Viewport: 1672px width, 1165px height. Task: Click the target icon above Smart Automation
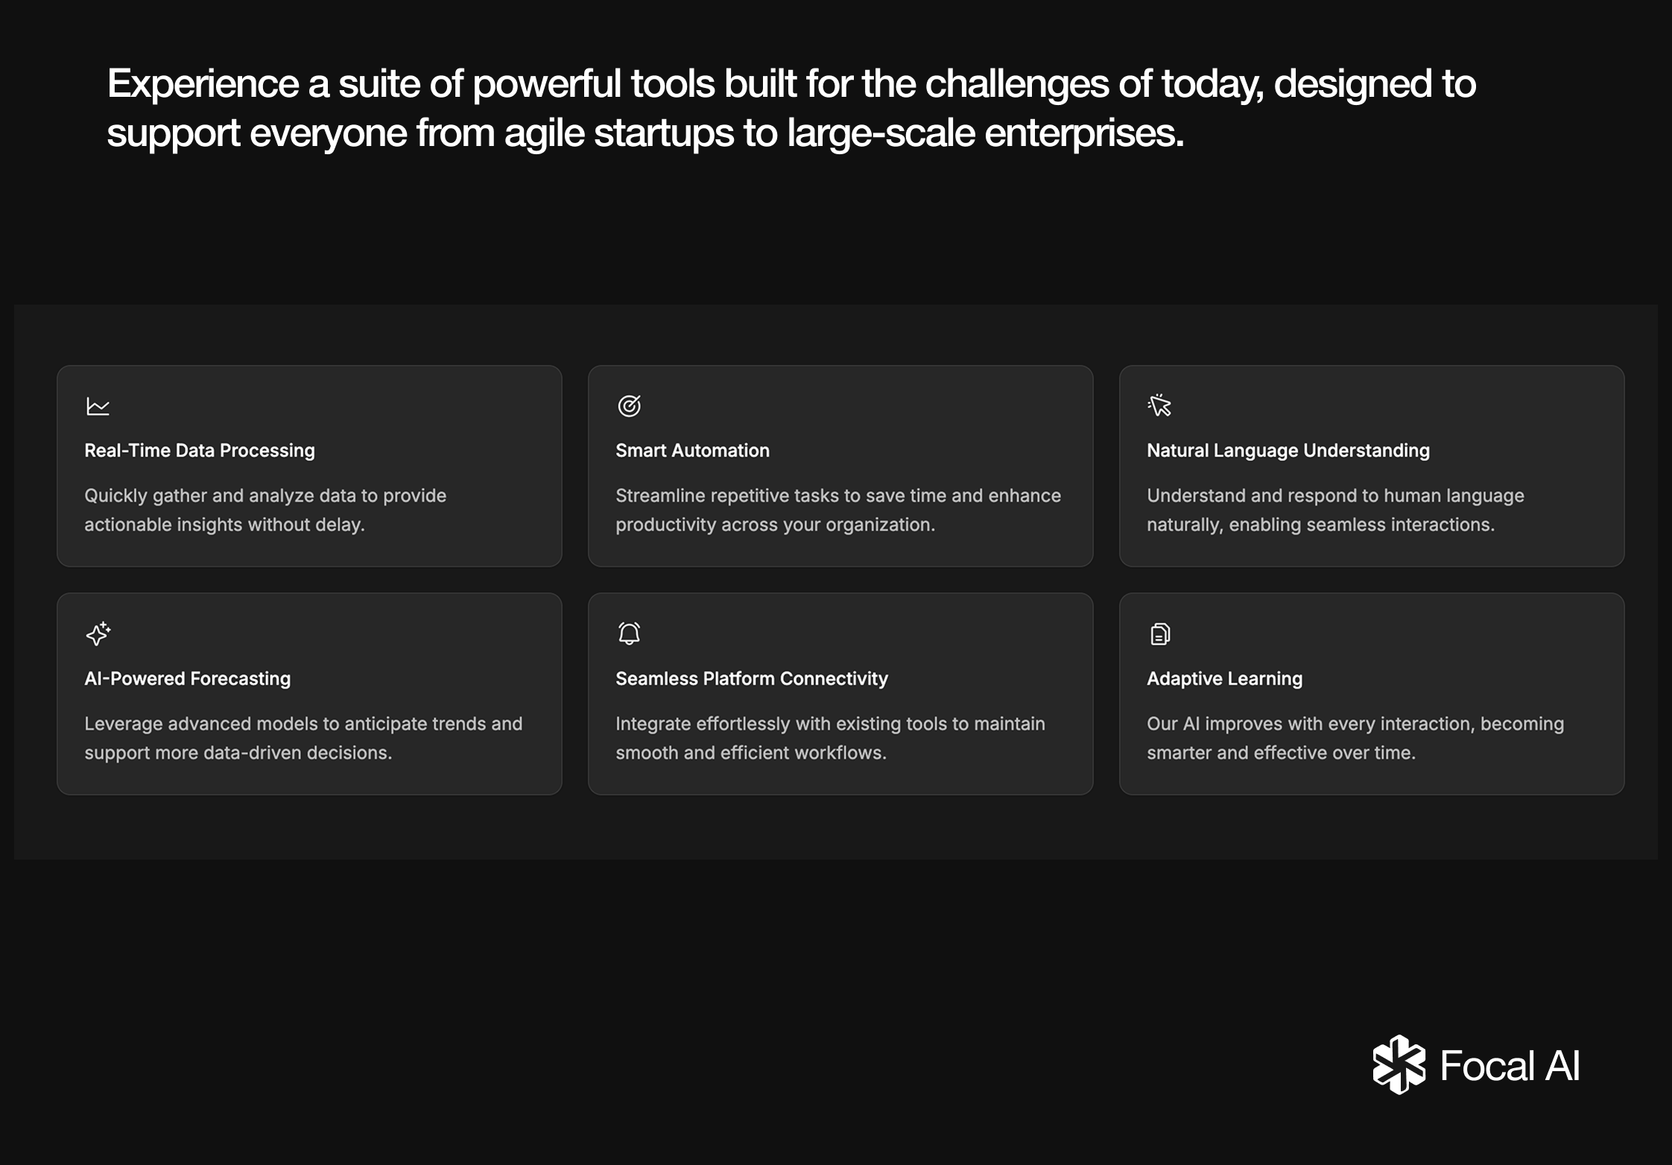[629, 406]
